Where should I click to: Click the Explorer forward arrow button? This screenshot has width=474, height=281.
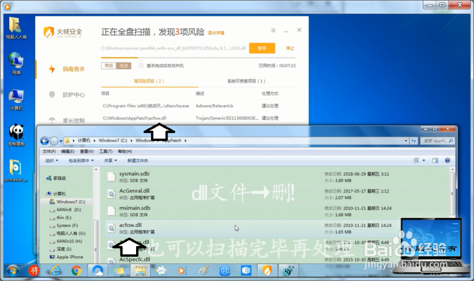(54, 141)
